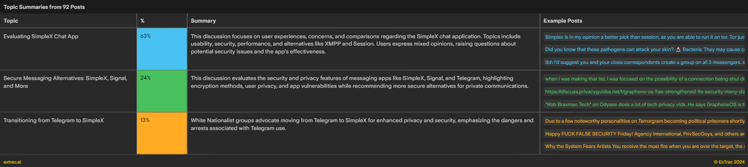Open post 'Did you know that these pathogens'
Screen dimensions: 748x167
pos(644,50)
